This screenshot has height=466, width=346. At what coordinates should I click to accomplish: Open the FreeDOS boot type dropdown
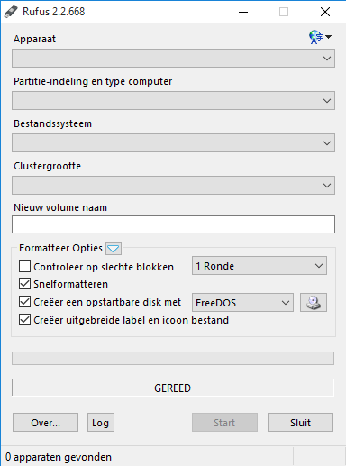click(242, 302)
